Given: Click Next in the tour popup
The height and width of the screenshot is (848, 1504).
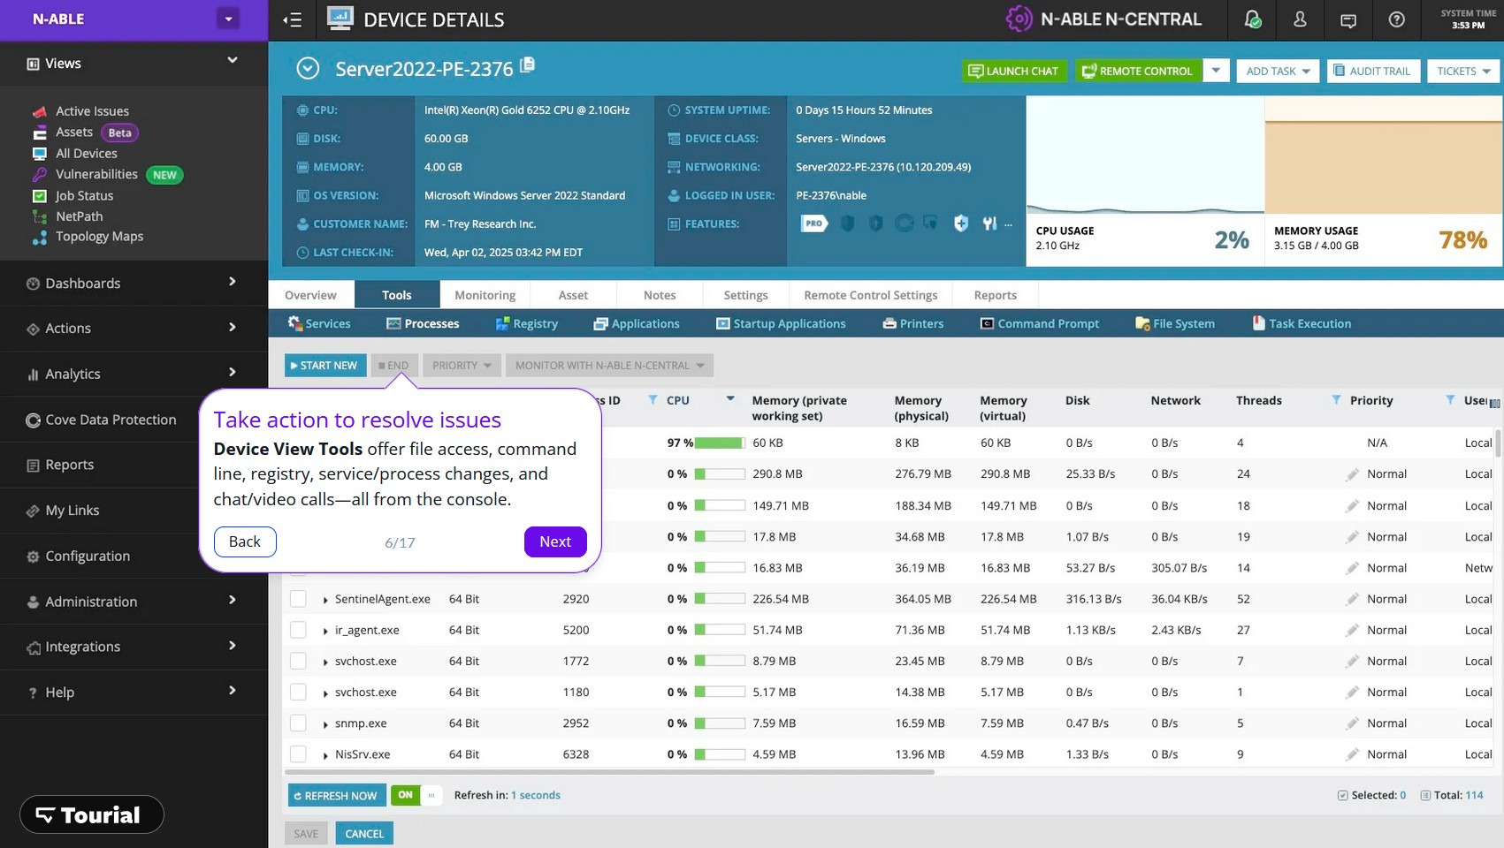Looking at the screenshot, I should [555, 541].
